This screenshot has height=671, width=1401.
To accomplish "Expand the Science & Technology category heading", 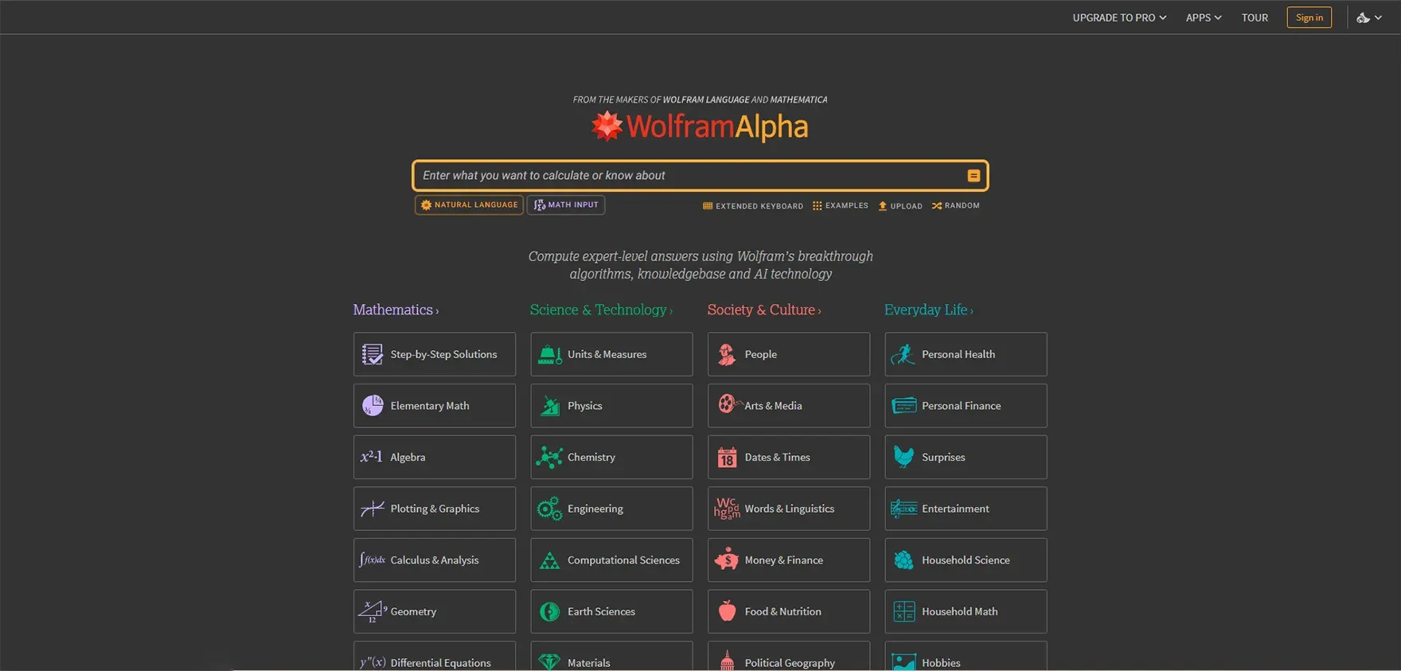I will 601,310.
